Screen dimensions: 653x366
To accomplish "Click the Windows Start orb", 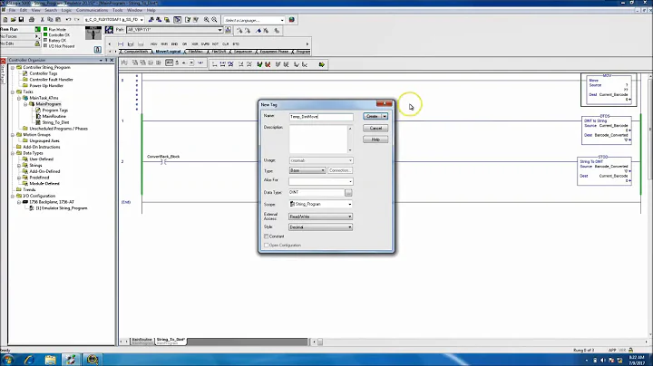I will (7, 360).
